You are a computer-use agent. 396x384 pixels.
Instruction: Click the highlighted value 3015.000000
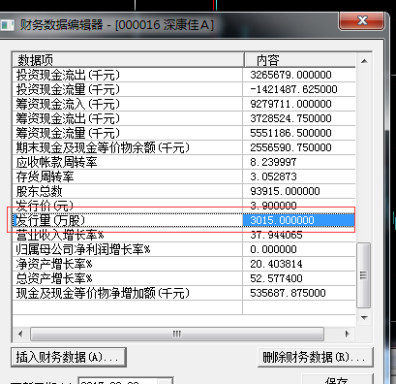pyautogui.click(x=282, y=220)
